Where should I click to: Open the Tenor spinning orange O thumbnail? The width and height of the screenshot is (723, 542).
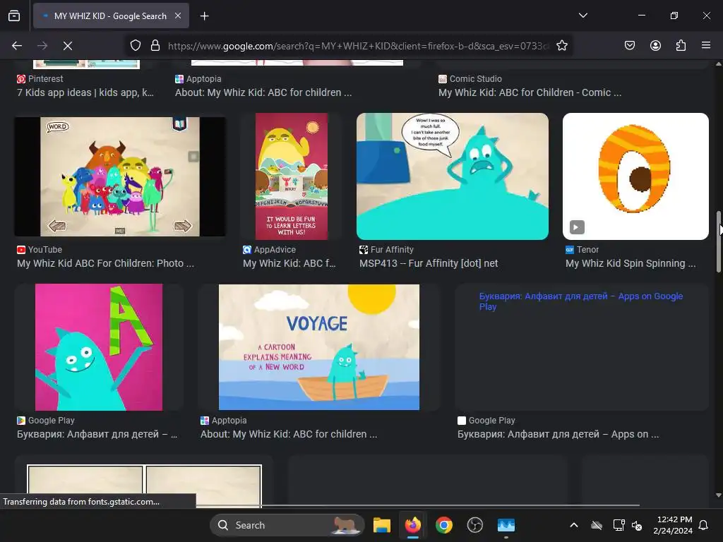tap(635, 176)
